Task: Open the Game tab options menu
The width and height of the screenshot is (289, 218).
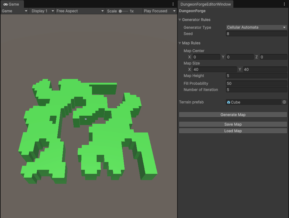Action: [x=173, y=4]
